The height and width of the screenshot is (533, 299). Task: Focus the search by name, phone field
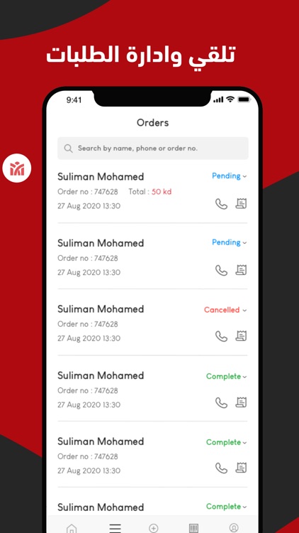click(x=153, y=149)
